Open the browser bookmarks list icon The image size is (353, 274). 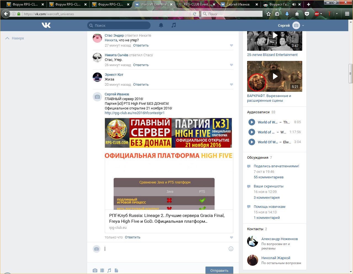tap(277, 14)
